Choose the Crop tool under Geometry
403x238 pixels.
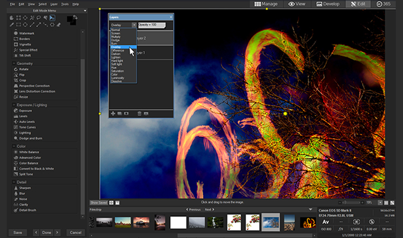(22, 80)
